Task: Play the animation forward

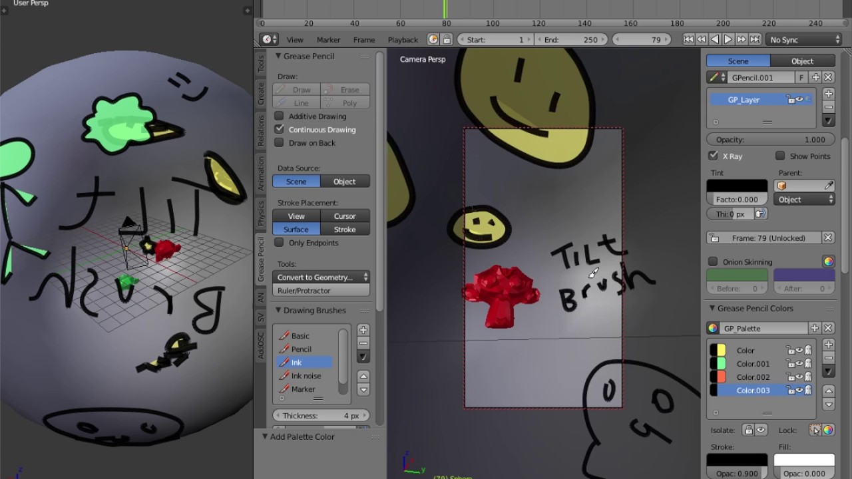Action: pos(728,39)
